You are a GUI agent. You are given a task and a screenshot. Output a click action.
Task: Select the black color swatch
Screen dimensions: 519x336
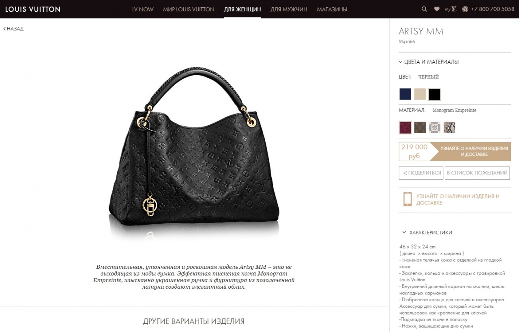tap(435, 94)
